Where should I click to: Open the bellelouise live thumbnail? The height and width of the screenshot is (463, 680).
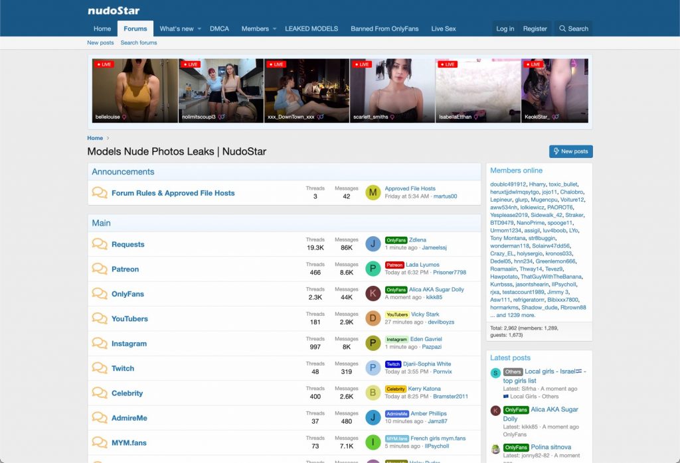[135, 90]
